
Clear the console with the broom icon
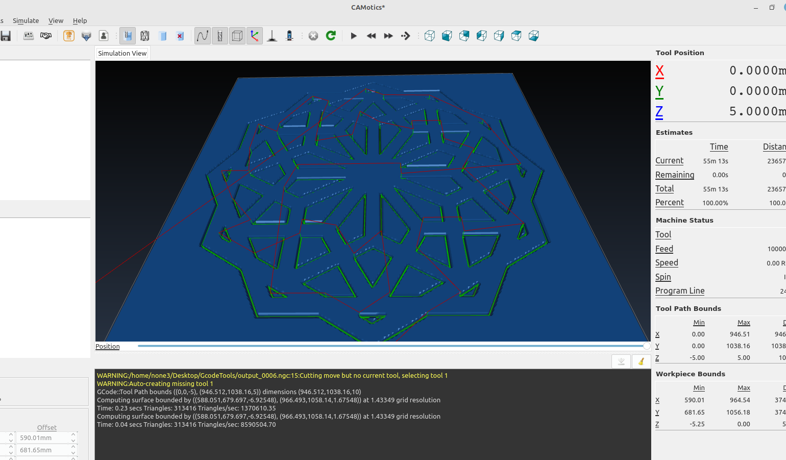click(642, 361)
